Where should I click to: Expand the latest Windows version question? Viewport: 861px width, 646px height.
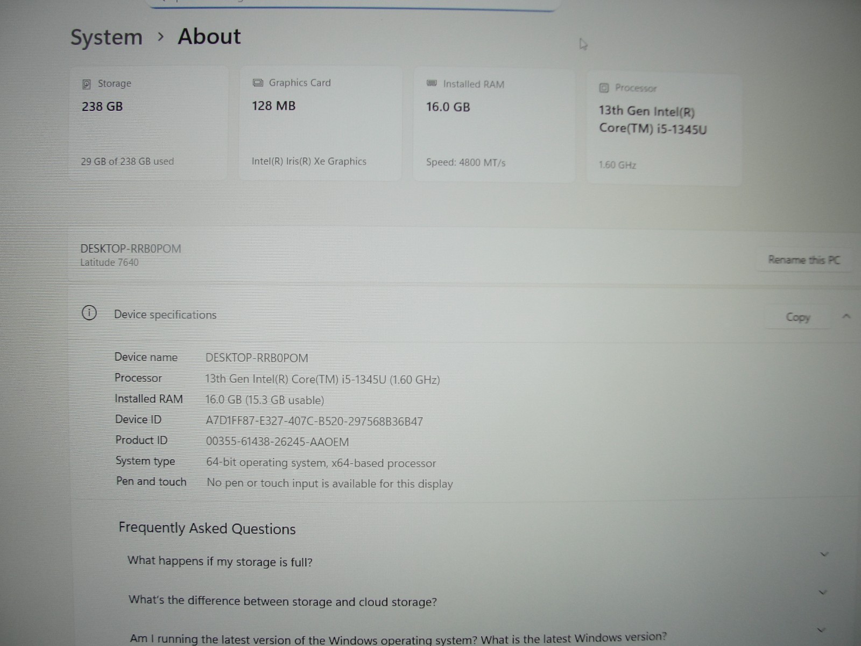coord(821,629)
